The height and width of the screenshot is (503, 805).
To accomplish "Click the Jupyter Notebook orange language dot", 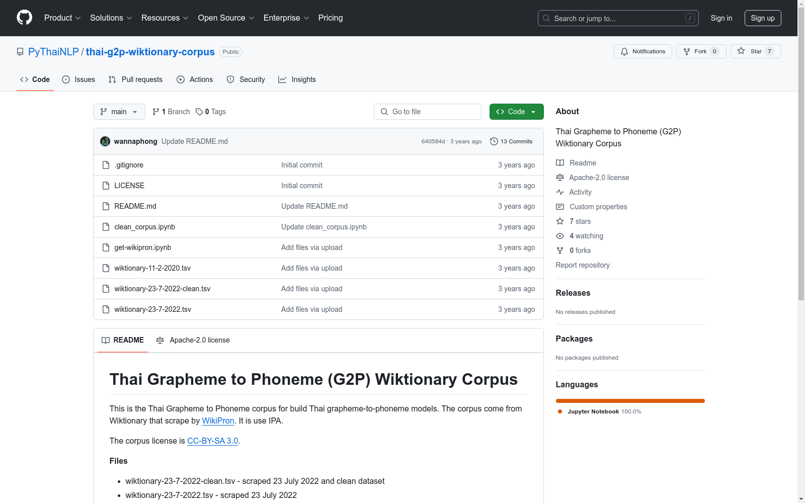I will coord(560,411).
